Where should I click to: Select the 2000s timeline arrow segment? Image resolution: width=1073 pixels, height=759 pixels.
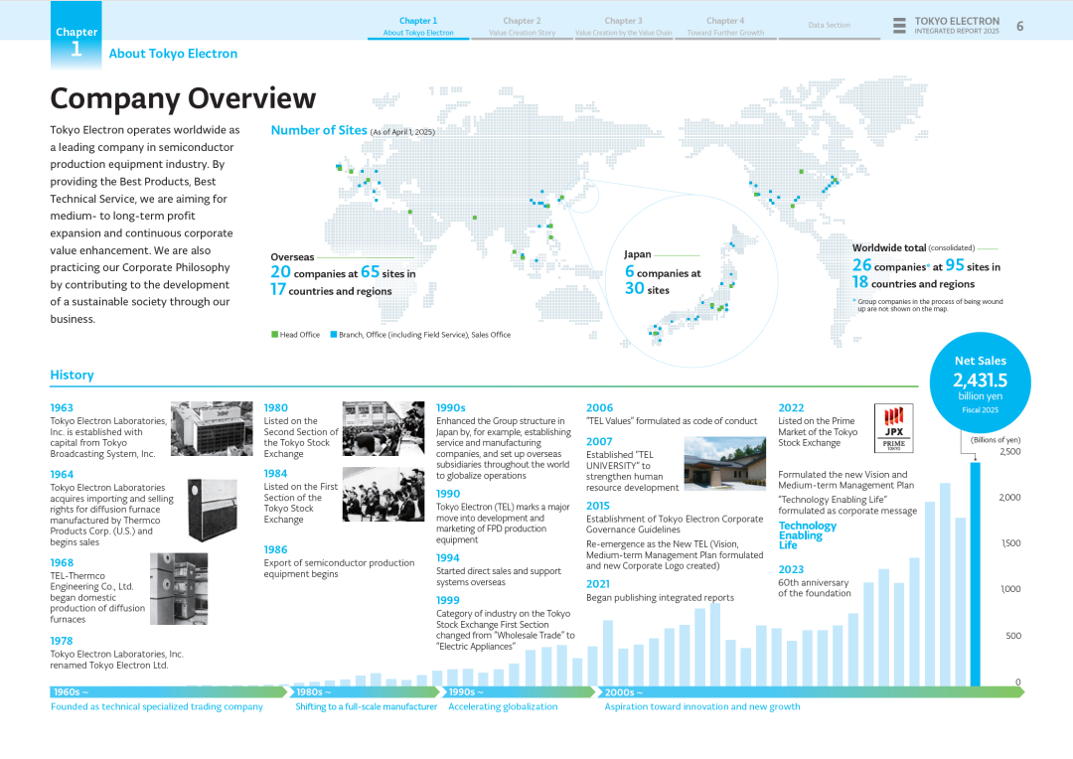[x=810, y=691]
